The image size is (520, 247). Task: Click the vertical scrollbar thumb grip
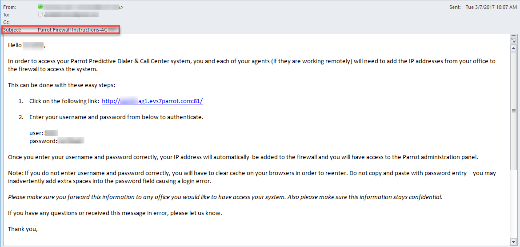pyautogui.click(x=513, y=111)
